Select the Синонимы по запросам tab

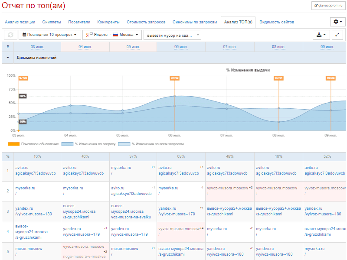pyautogui.click(x=195, y=22)
